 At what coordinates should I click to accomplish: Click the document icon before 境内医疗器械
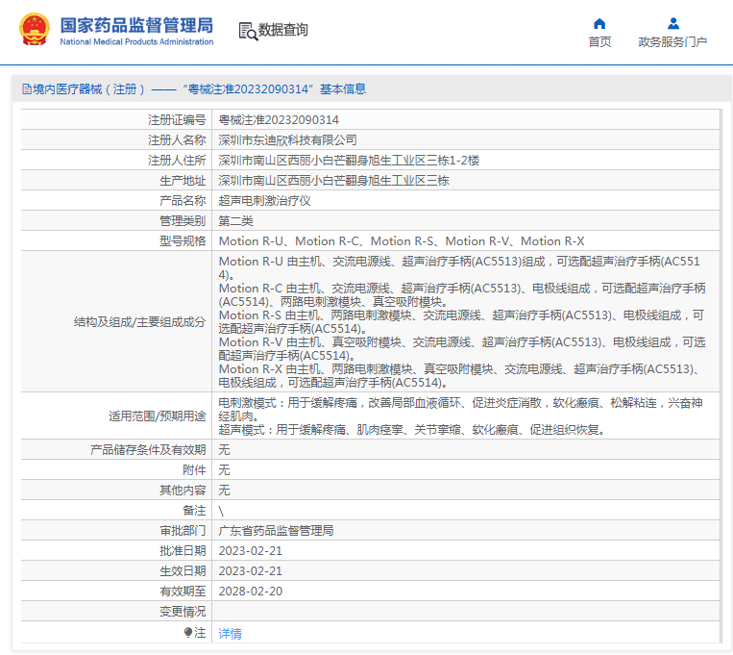pos(25,89)
